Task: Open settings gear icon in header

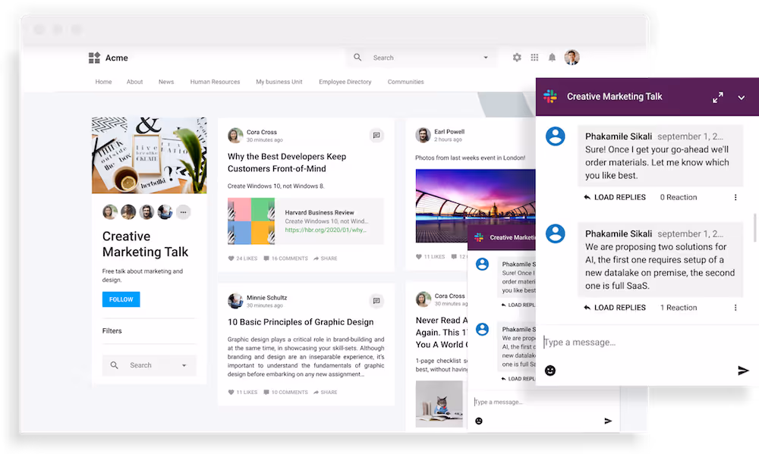Action: click(517, 58)
